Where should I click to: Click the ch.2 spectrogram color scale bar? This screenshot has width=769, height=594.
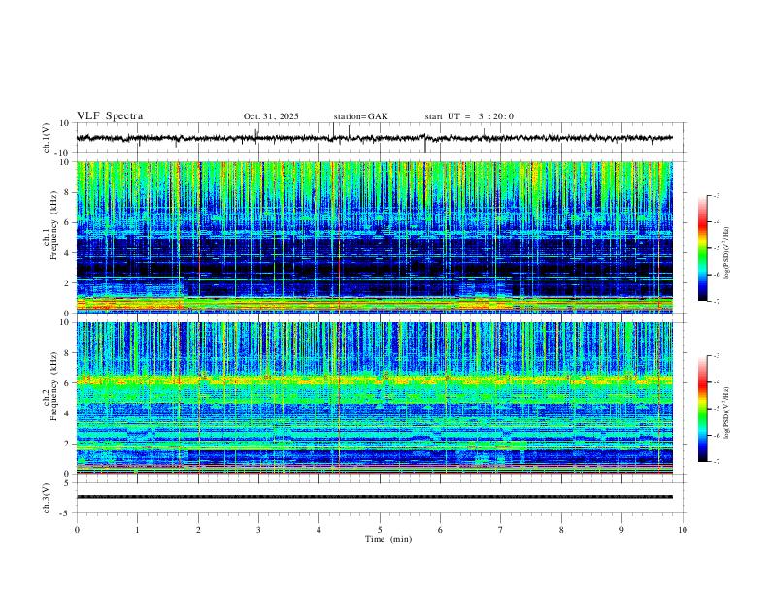tap(702, 409)
